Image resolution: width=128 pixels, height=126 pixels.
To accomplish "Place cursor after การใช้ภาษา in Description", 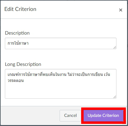I will [29, 43].
